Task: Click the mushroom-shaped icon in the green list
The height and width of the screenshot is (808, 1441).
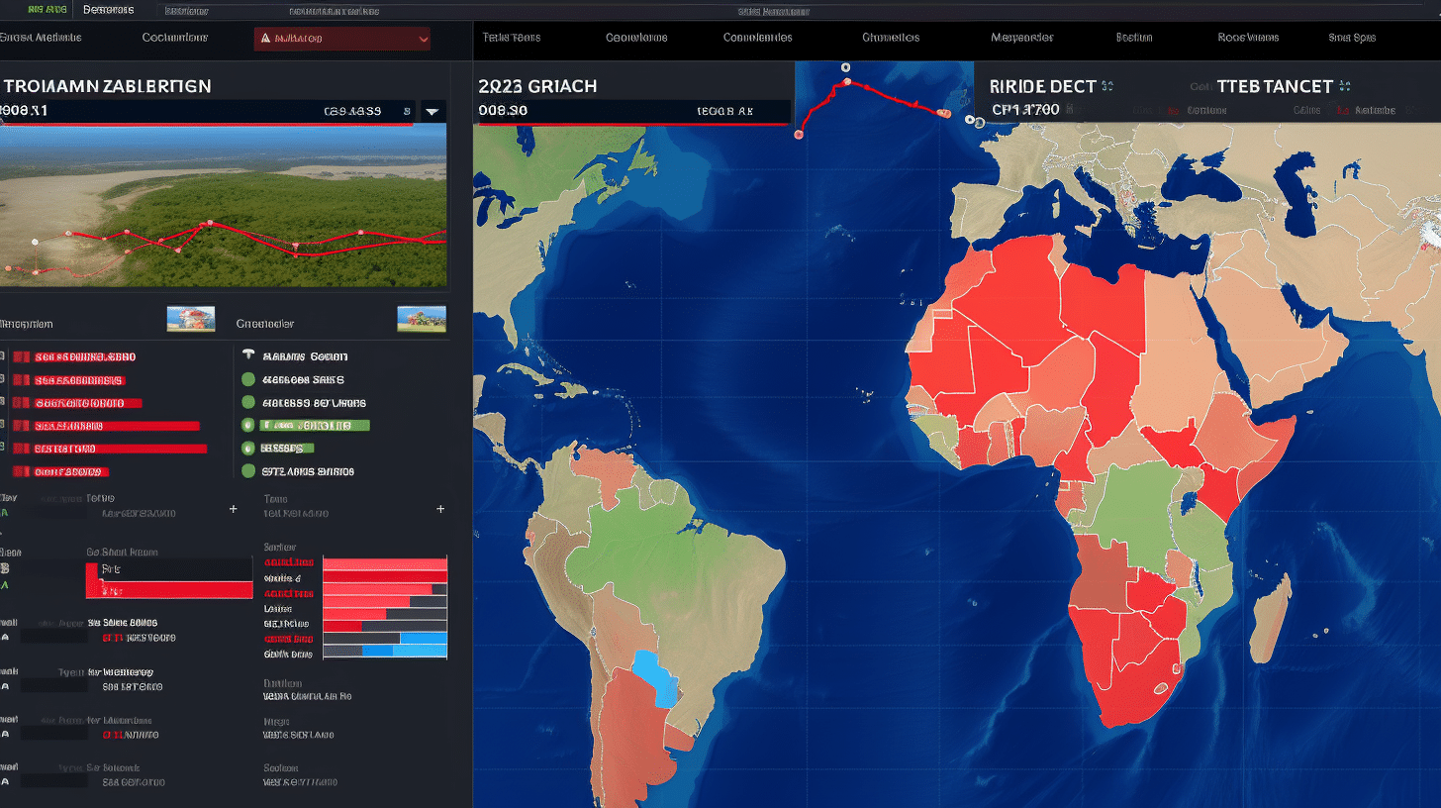Action: pos(248,354)
